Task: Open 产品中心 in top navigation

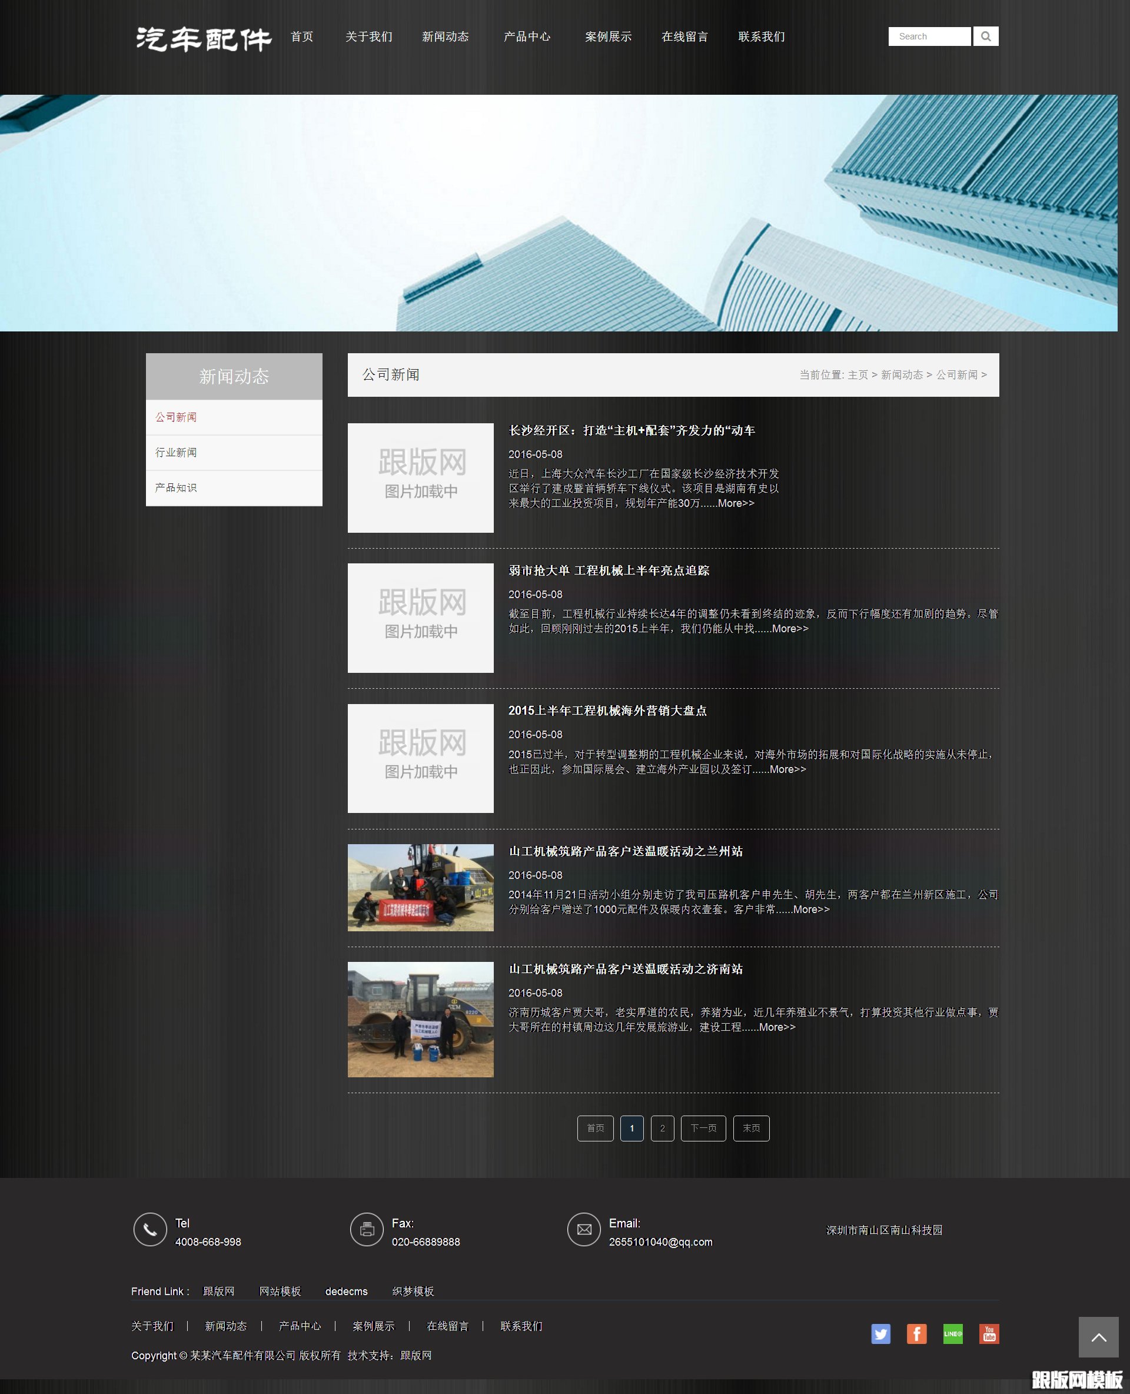Action: pyautogui.click(x=527, y=36)
